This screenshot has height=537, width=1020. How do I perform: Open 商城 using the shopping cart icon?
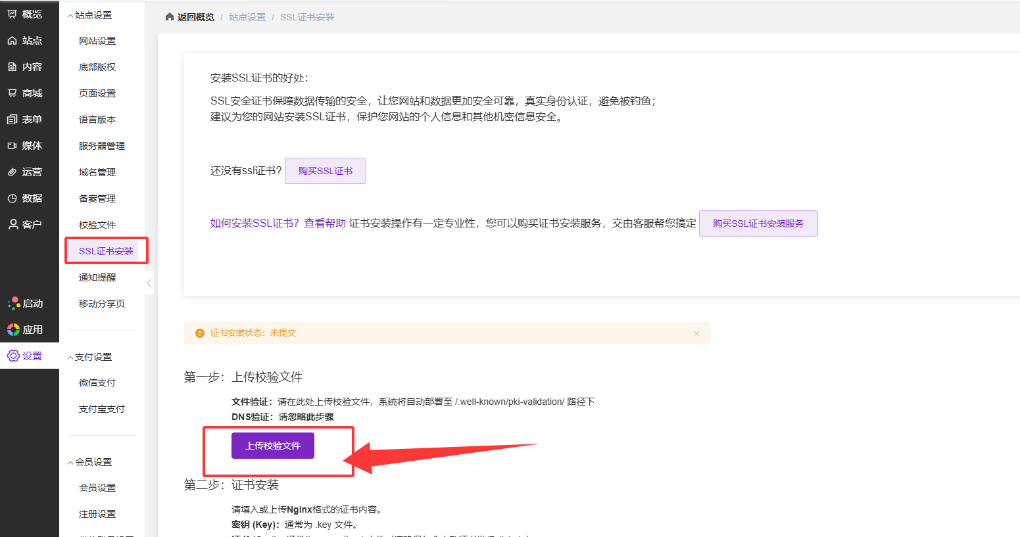pyautogui.click(x=12, y=93)
